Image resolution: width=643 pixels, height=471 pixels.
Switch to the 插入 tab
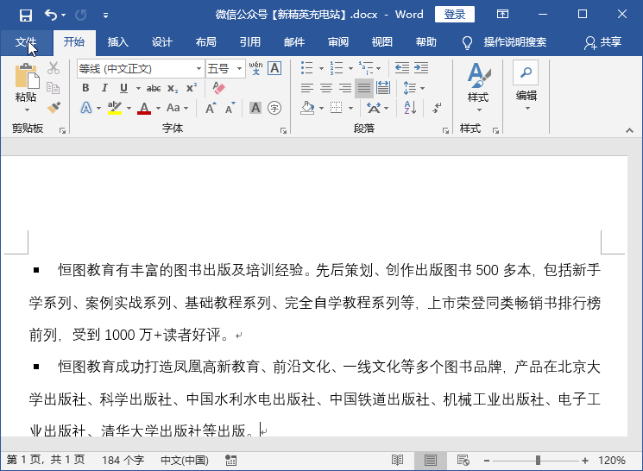click(x=117, y=41)
